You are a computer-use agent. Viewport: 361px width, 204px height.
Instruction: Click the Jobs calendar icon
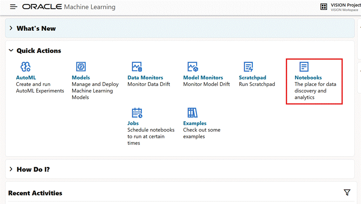point(137,113)
